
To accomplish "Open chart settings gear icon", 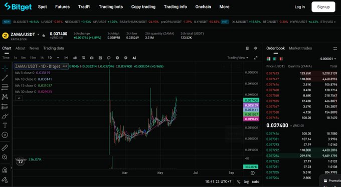I will pyautogui.click(x=126, y=58).
